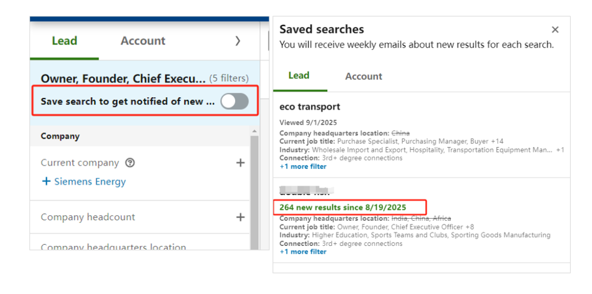
Task: Switch to Account tab in filter panel
Action: coord(143,41)
